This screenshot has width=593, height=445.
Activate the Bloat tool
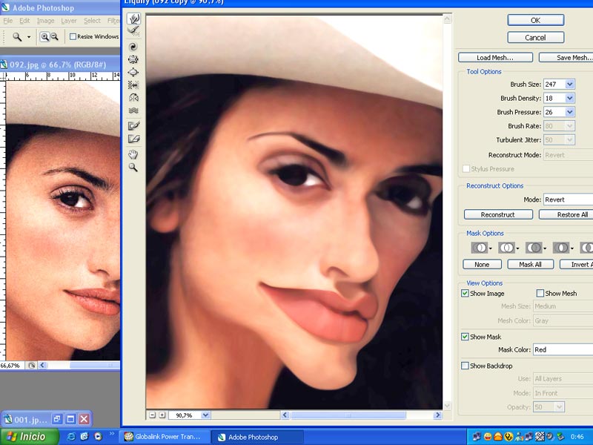tap(133, 72)
